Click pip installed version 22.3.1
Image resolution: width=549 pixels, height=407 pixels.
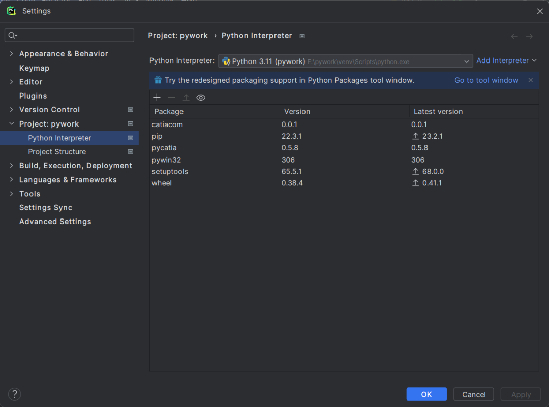click(292, 136)
